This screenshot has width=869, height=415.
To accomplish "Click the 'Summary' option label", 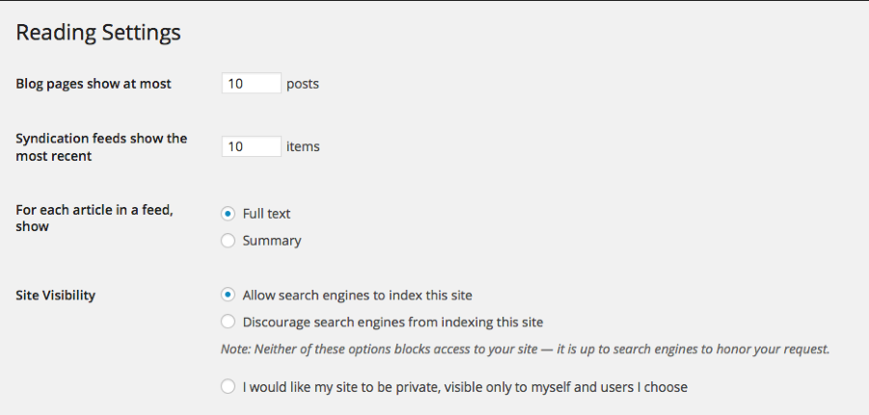I will coord(272,241).
